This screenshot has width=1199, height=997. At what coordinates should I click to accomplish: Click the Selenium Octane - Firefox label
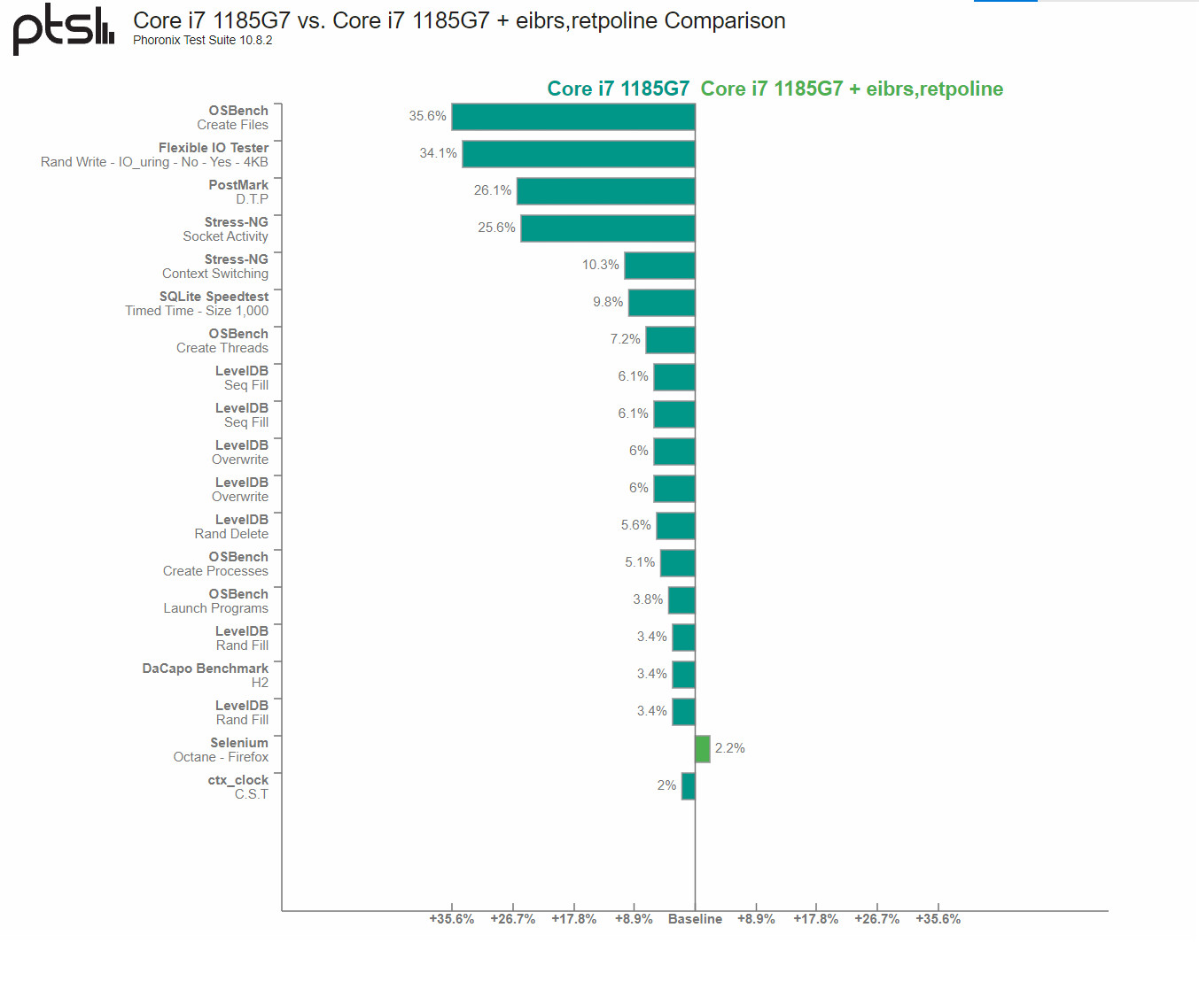[222, 750]
